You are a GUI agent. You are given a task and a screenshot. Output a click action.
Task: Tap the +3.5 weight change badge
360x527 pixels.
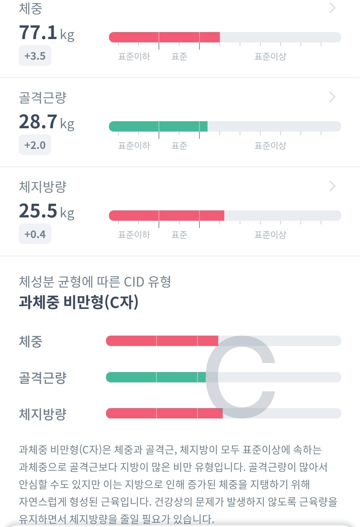(35, 56)
